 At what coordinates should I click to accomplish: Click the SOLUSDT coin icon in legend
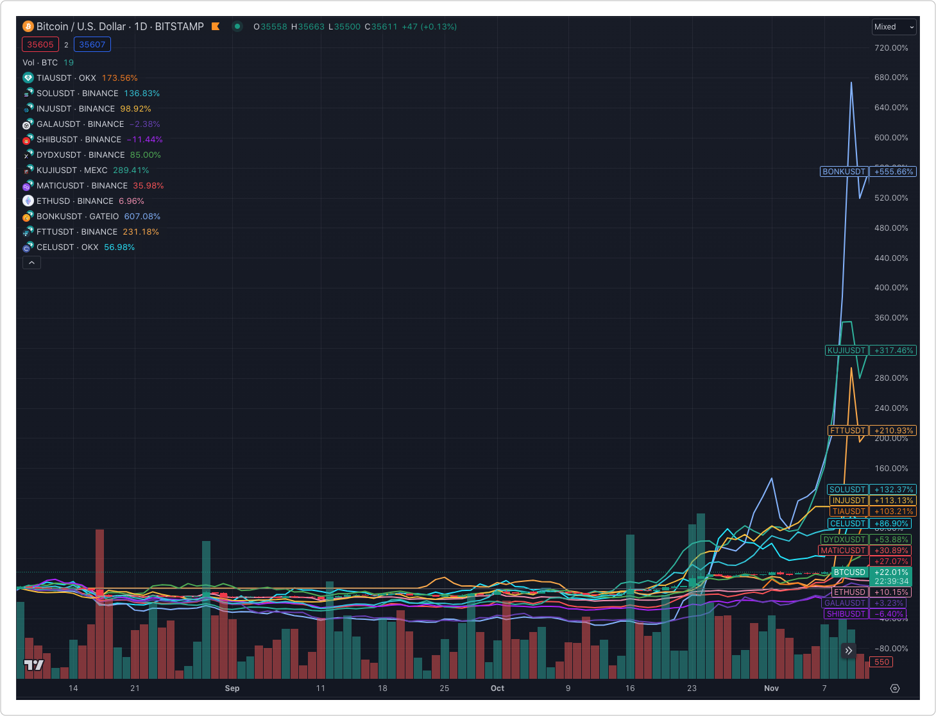pyautogui.click(x=28, y=93)
